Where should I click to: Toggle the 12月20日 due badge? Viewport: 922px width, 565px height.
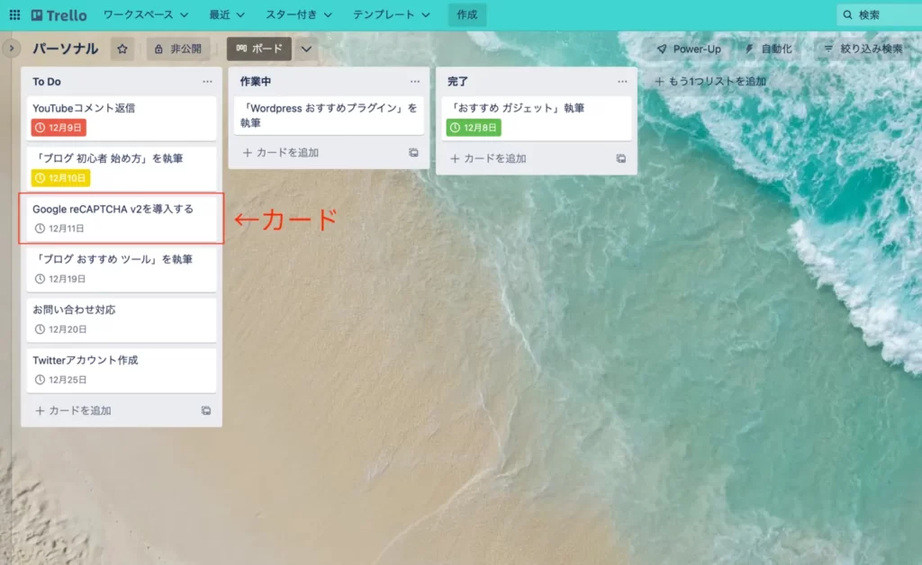pyautogui.click(x=60, y=329)
